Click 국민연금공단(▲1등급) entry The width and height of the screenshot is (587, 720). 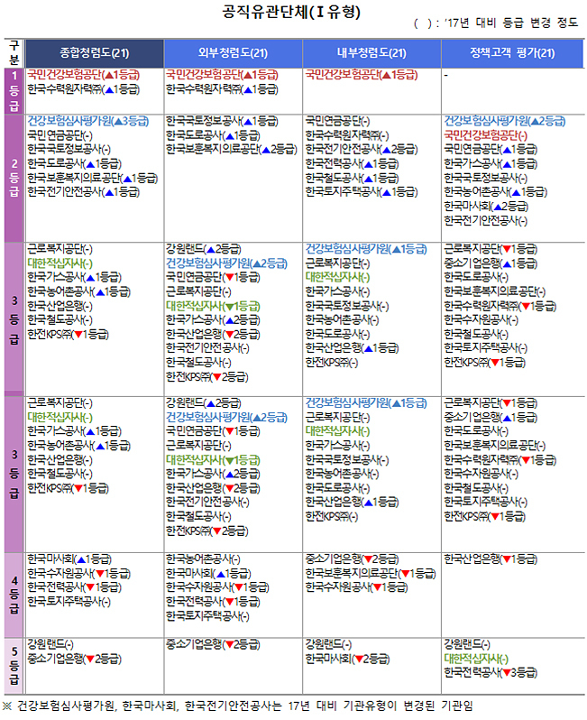(491, 149)
